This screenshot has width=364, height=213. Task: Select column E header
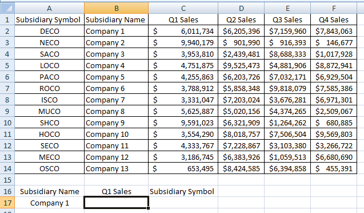287,8
